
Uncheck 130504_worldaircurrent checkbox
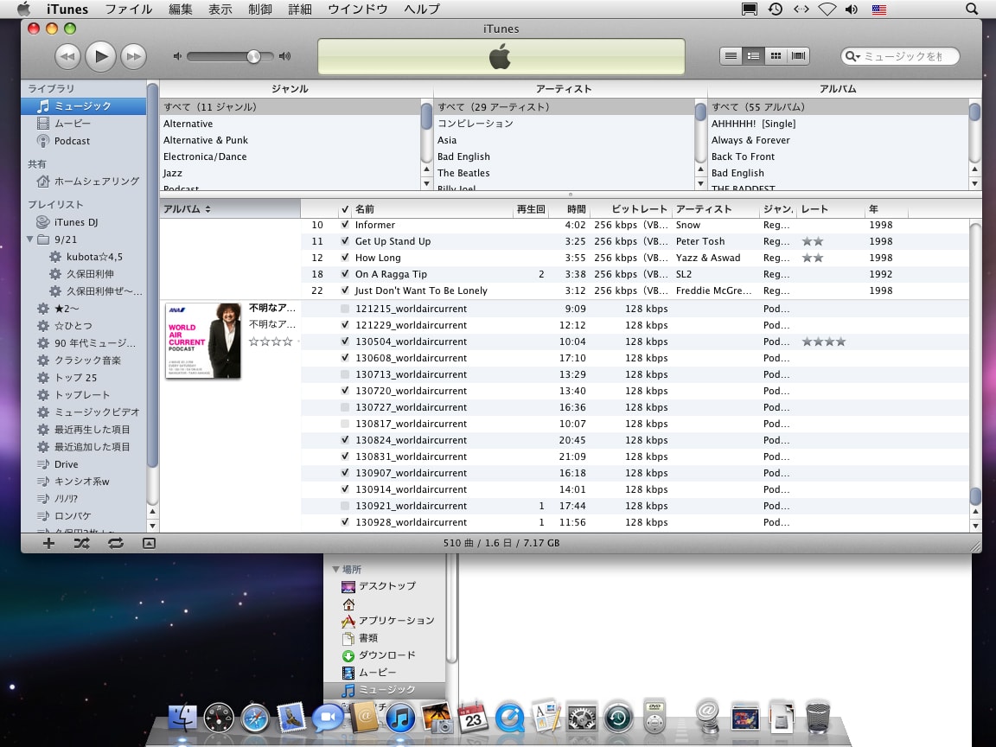345,342
